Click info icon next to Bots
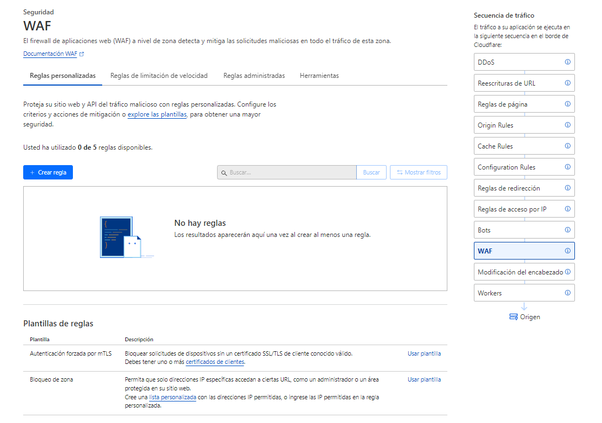Screen dimensions: 602x423 [x=567, y=230]
